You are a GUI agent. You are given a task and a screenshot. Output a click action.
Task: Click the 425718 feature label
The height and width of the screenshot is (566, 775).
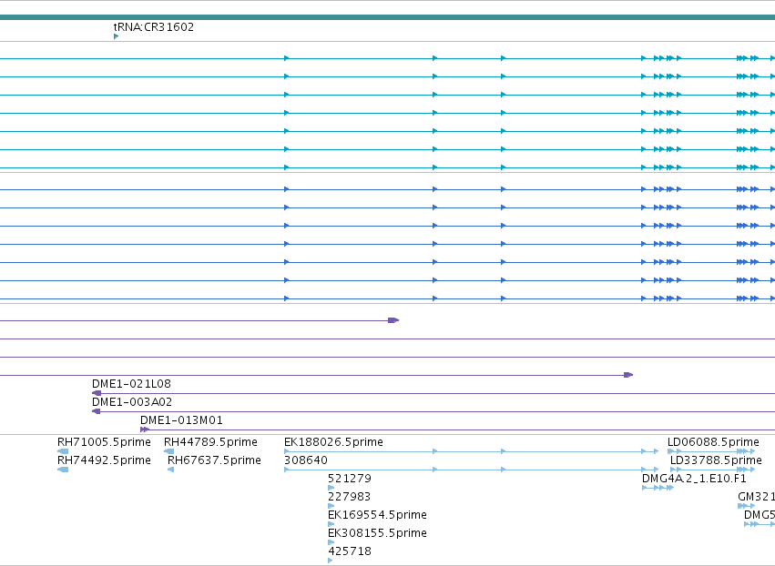pyautogui.click(x=350, y=551)
